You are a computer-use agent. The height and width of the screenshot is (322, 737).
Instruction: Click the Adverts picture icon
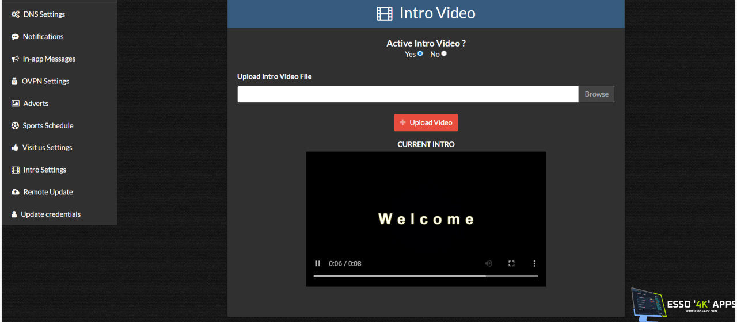coord(16,103)
